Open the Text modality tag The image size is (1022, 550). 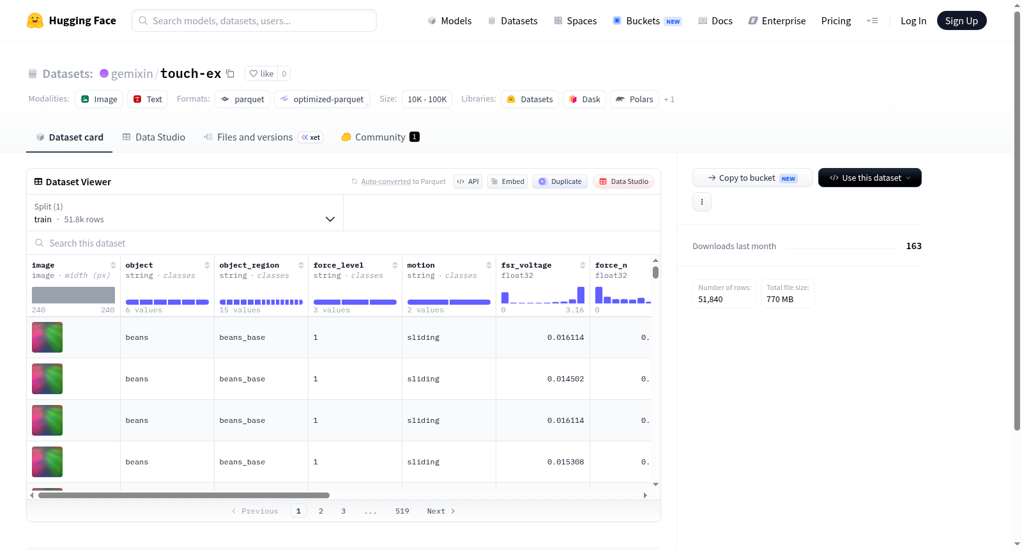click(148, 99)
